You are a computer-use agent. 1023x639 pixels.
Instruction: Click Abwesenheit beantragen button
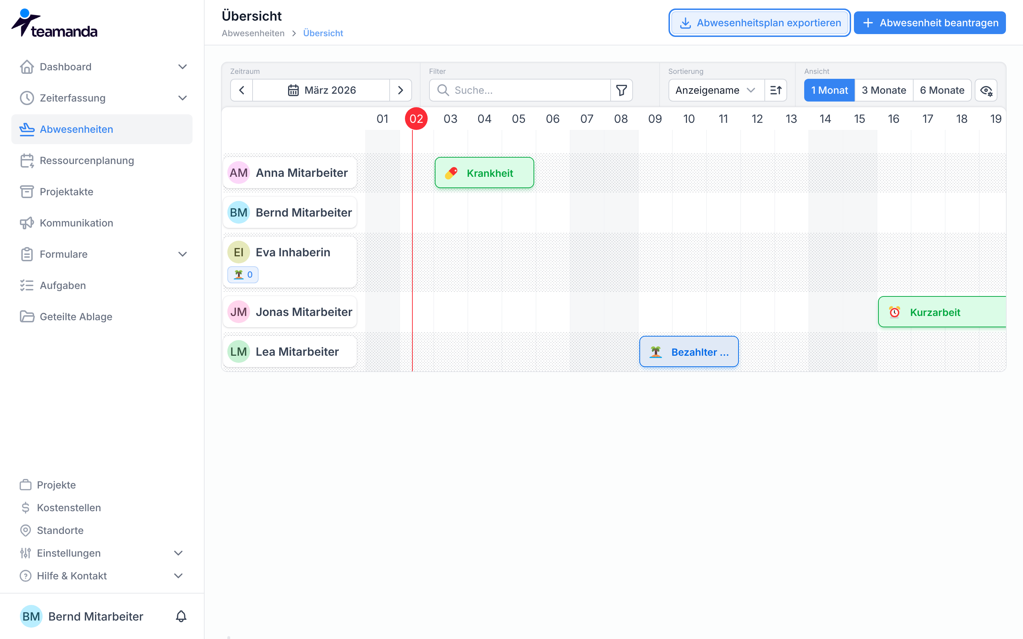coord(930,23)
